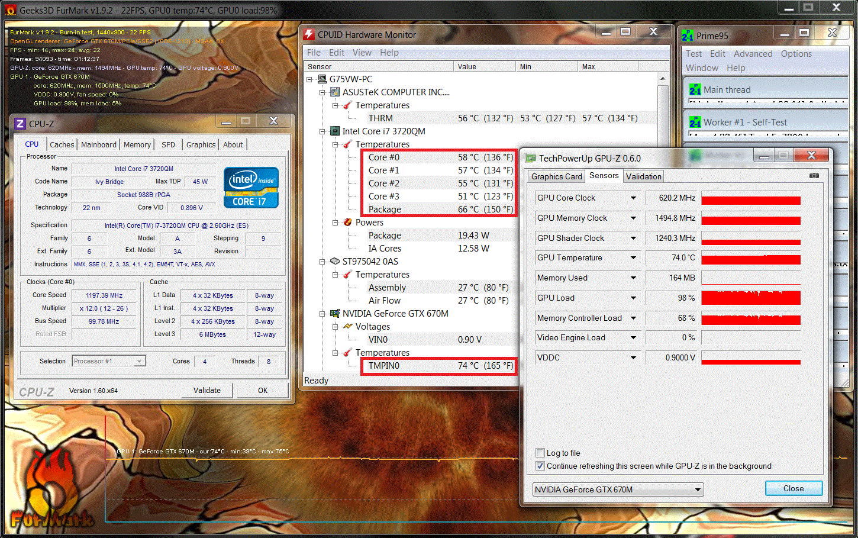Open the Edit menu in Hardware Monitor
This screenshot has width=858, height=538.
click(337, 53)
